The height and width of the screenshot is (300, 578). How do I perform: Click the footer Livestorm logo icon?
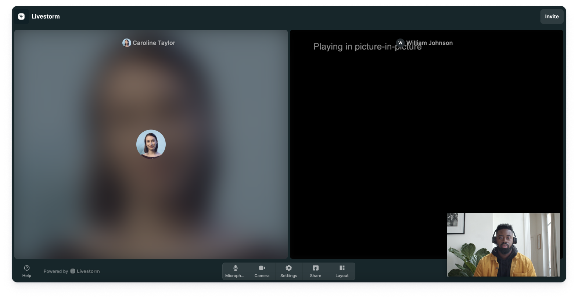point(73,271)
